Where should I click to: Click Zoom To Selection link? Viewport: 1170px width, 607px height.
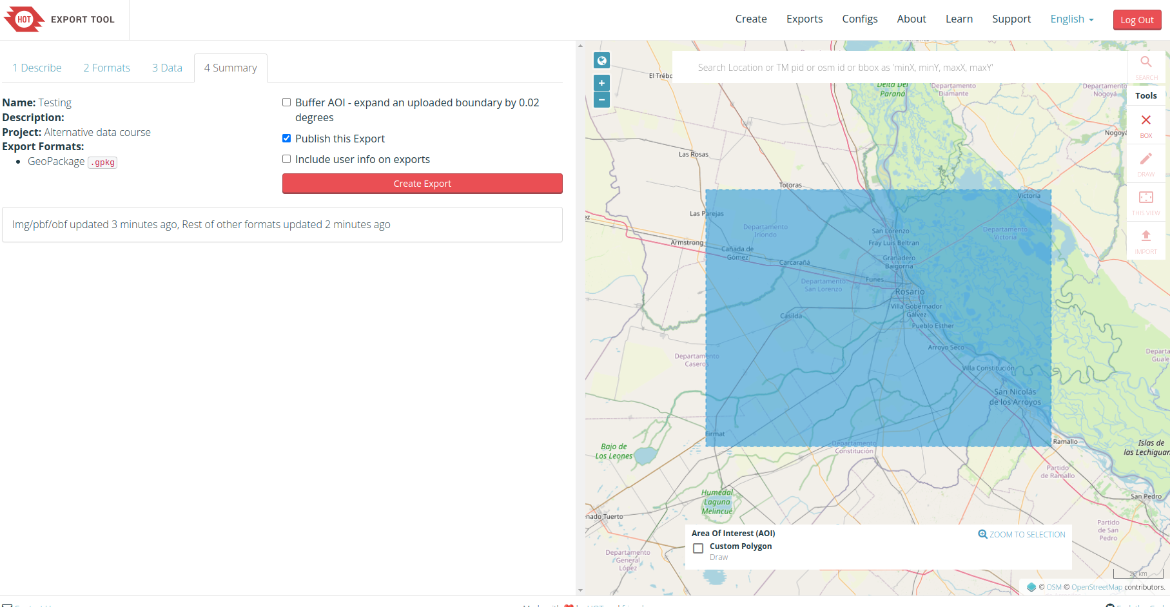pyautogui.click(x=1022, y=534)
